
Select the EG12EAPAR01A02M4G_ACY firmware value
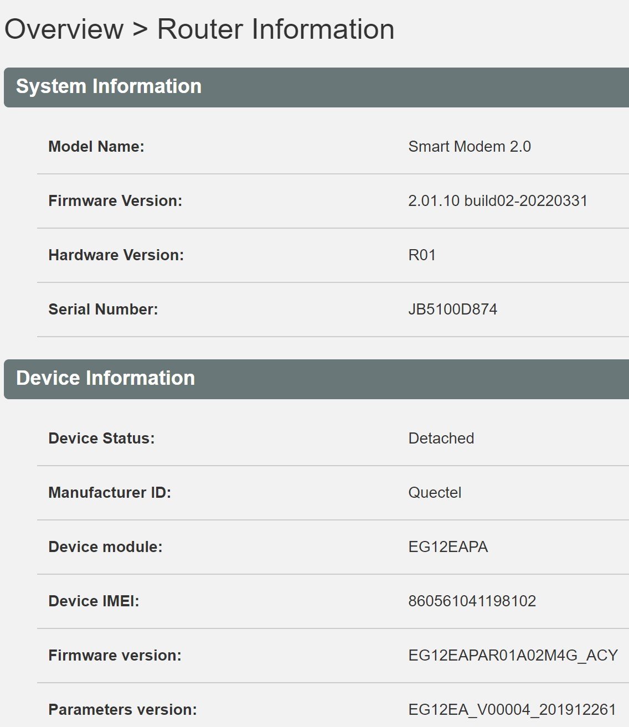pos(513,656)
